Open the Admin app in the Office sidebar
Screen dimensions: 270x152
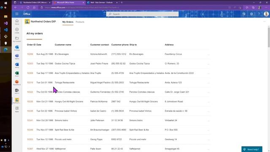tap(17, 91)
